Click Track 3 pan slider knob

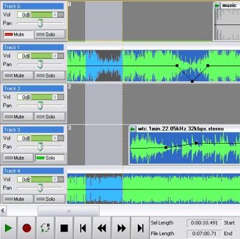40,147
